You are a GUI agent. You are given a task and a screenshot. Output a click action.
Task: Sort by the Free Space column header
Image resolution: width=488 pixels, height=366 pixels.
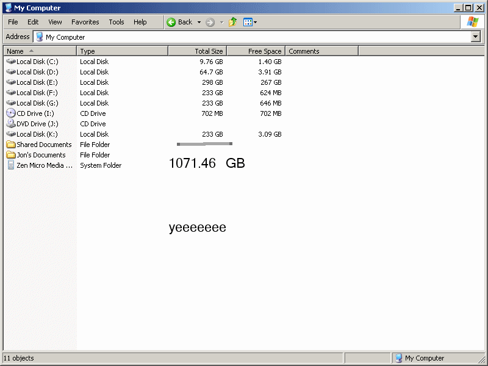click(x=255, y=51)
